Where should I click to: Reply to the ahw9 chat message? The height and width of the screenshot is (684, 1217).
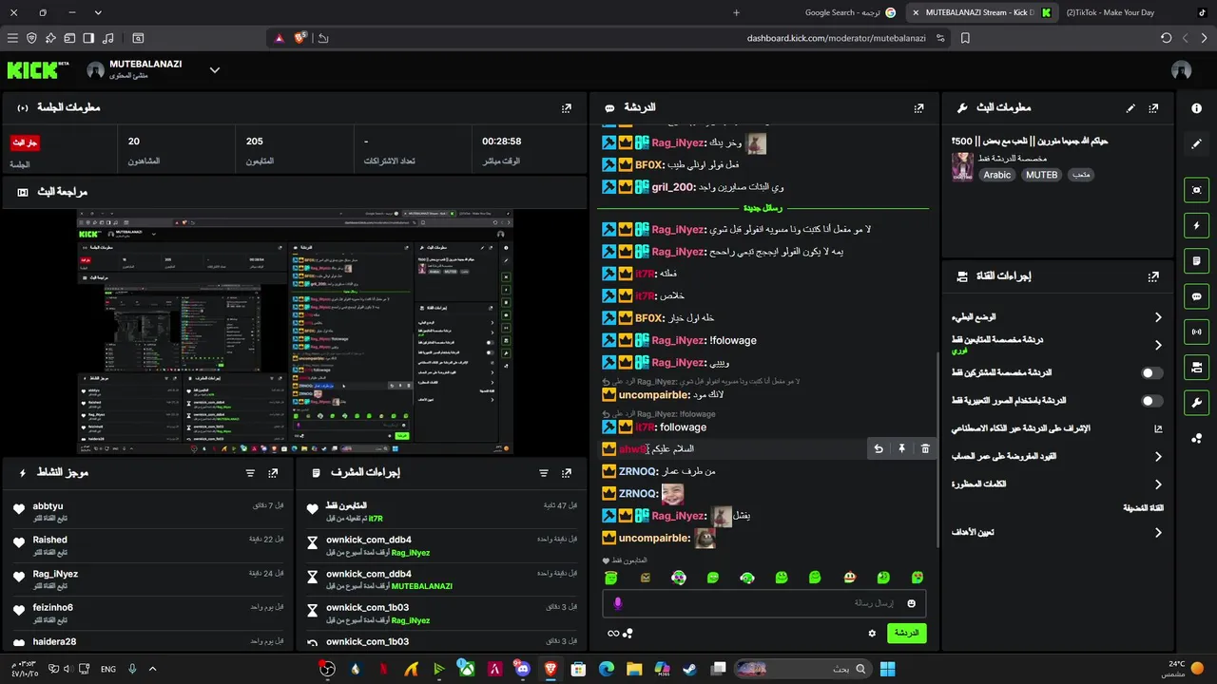click(x=879, y=448)
